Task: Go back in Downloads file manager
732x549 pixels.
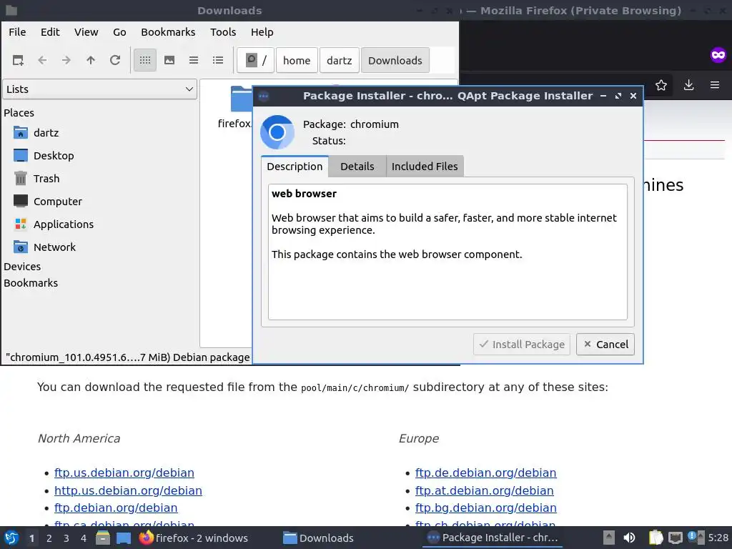Action: coord(42,60)
